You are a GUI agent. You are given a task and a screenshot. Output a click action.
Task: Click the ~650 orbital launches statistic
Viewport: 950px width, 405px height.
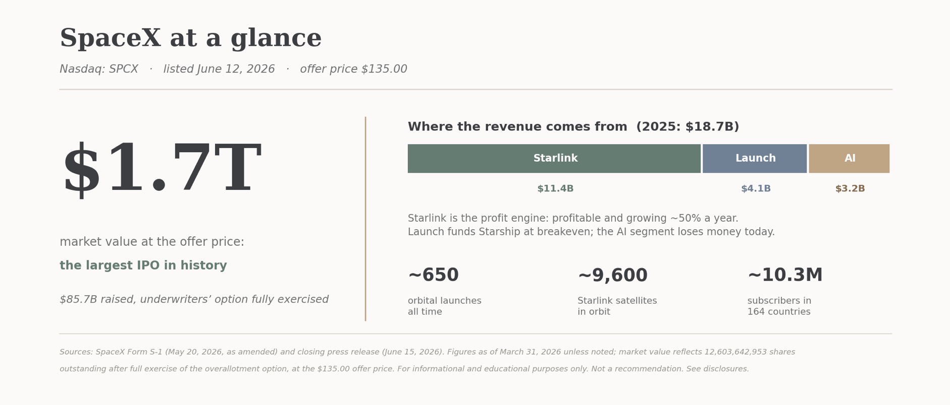coord(433,276)
